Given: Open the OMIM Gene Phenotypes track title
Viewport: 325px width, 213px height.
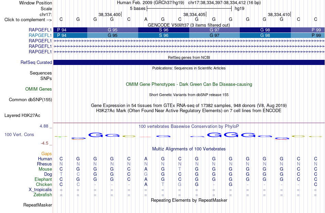Looking at the screenshot, I should tap(189, 84).
